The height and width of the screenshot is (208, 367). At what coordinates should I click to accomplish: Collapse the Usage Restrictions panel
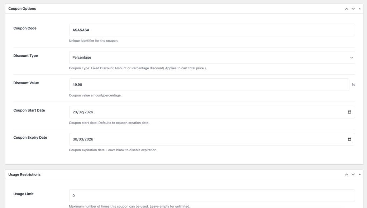pos(359,174)
